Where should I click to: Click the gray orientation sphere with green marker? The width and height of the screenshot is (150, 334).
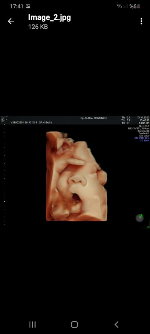coord(139,218)
